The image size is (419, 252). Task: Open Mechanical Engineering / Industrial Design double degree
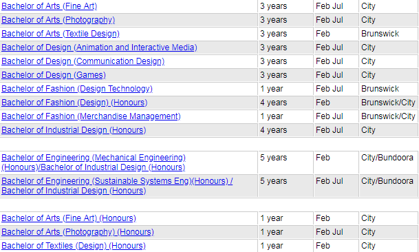click(x=94, y=162)
